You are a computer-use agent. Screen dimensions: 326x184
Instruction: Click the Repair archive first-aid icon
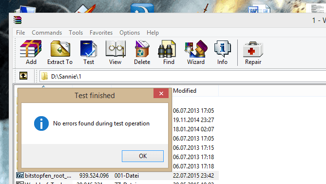(253, 52)
